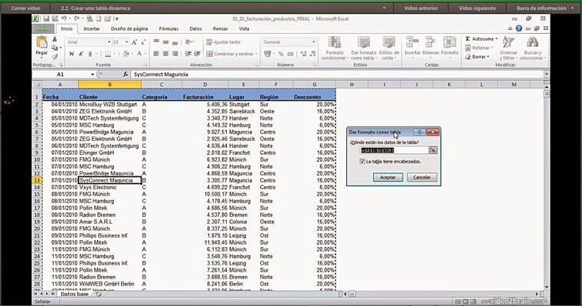Open the Fórmulas ribbon tab
582x306 pixels.
tap(168, 28)
